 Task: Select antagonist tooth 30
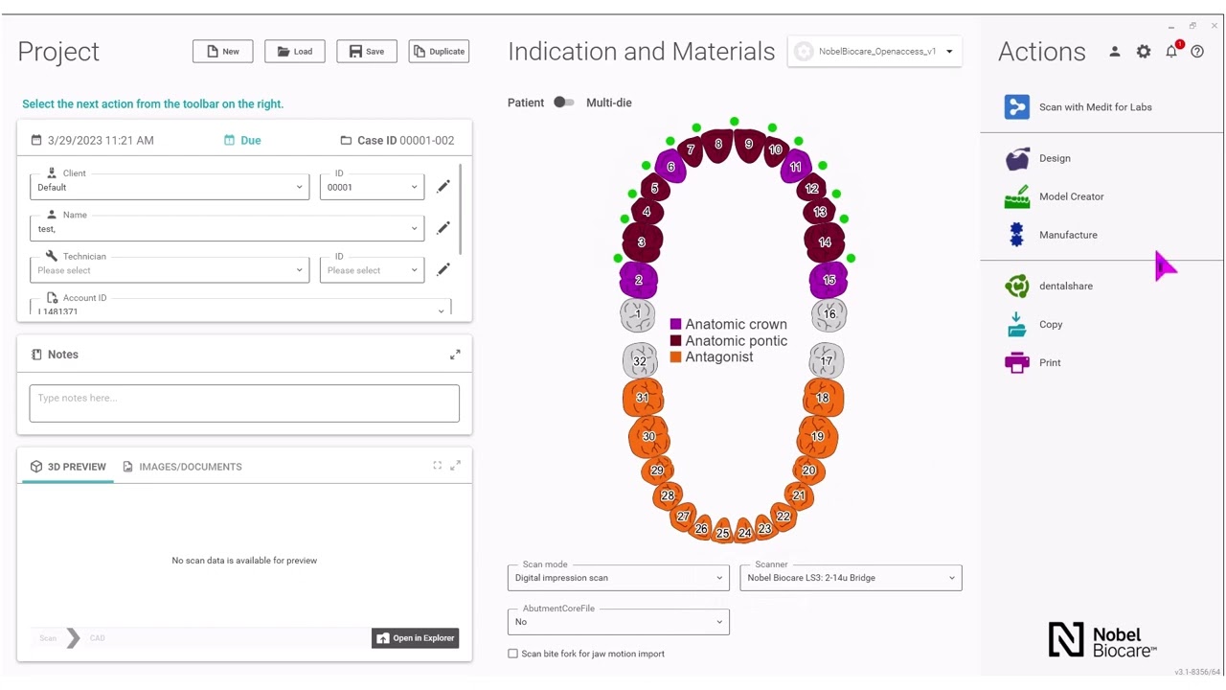click(x=648, y=437)
